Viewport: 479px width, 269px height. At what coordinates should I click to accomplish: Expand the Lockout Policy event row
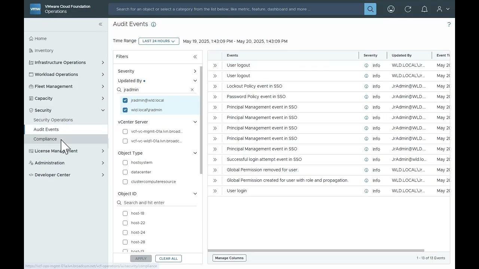215,86
